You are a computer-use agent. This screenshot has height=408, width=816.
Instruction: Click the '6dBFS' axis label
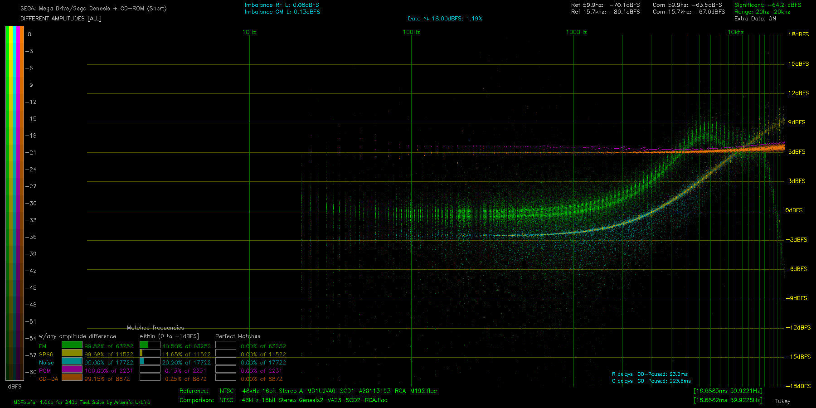[797, 152]
